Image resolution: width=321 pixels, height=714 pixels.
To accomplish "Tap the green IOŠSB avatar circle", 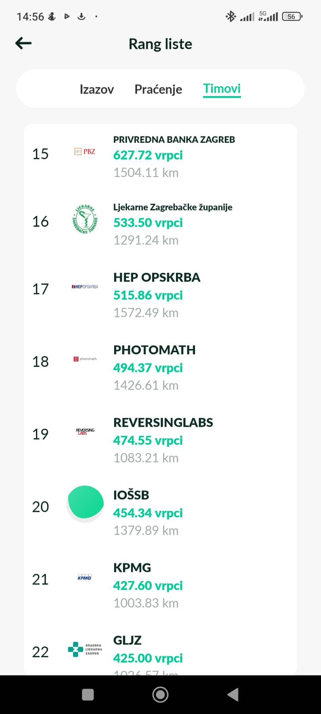I will point(86,502).
